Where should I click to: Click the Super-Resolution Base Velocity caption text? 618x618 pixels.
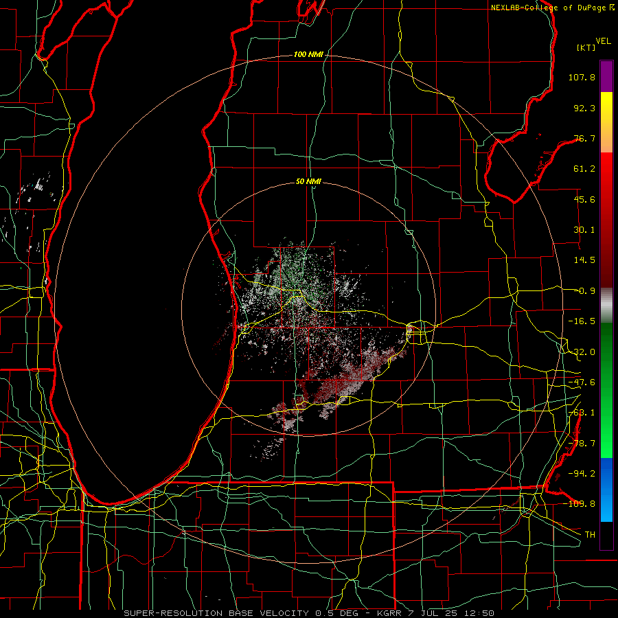(x=309, y=613)
